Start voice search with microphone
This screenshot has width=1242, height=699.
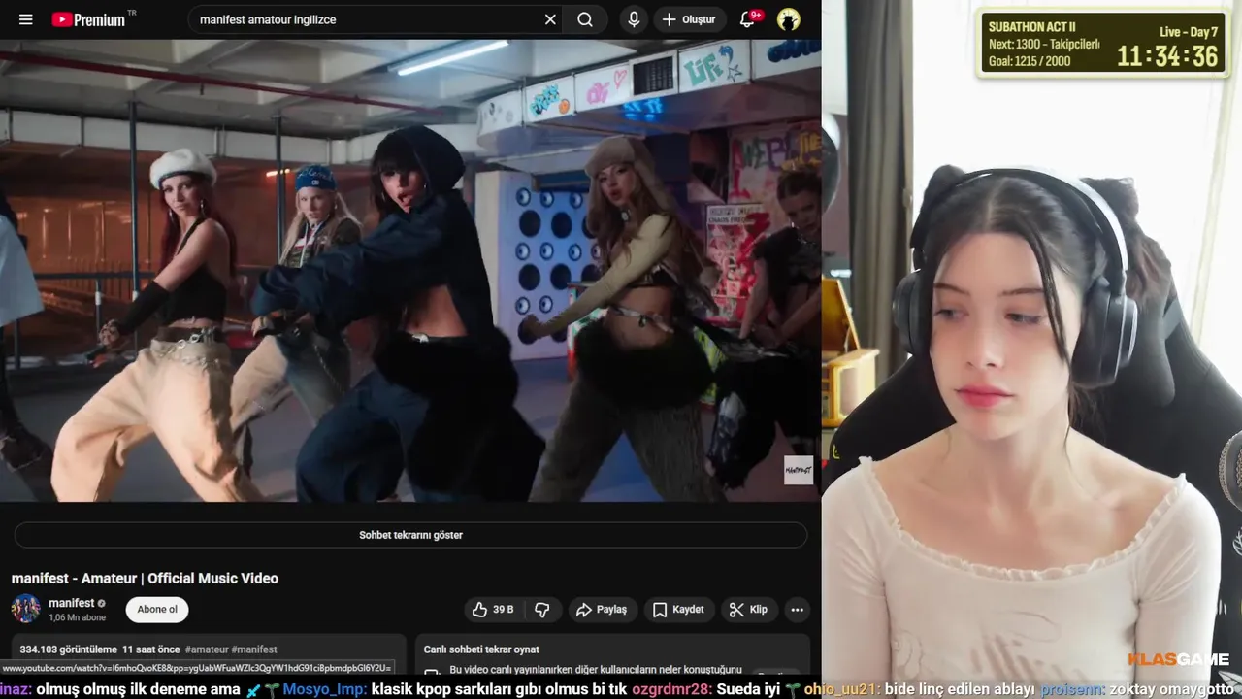click(x=634, y=19)
